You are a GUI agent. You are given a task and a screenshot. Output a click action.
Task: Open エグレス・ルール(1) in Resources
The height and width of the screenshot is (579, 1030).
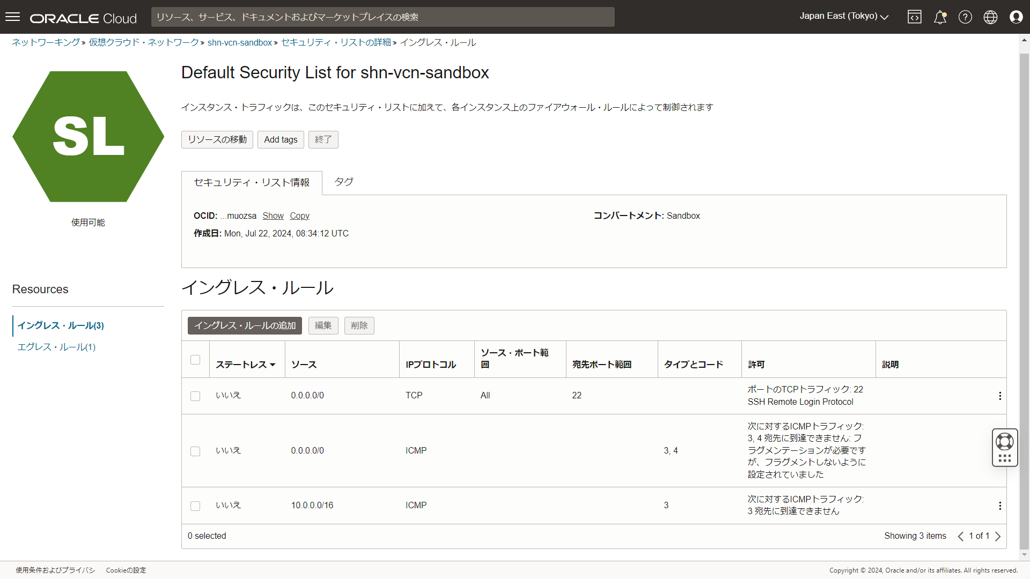56,347
